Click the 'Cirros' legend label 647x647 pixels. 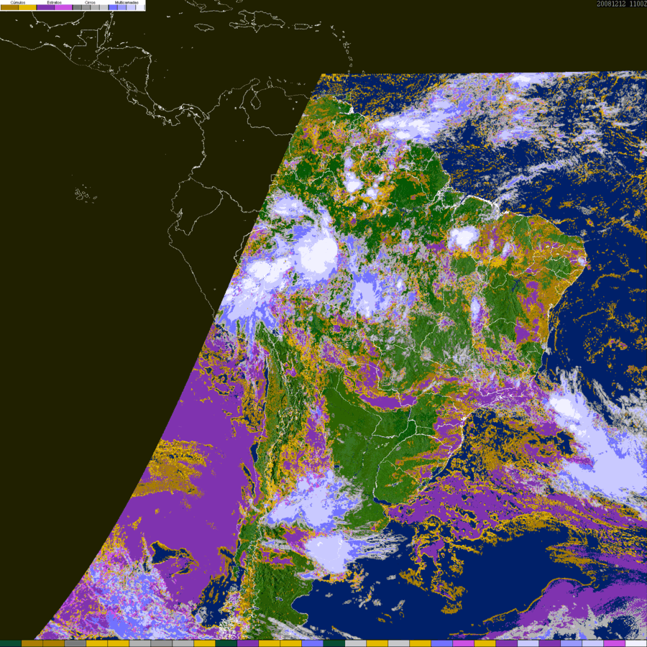(x=90, y=2)
